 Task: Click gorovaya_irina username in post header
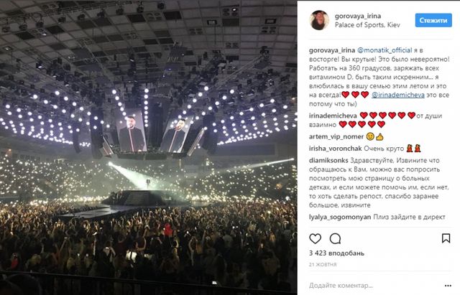356,15
